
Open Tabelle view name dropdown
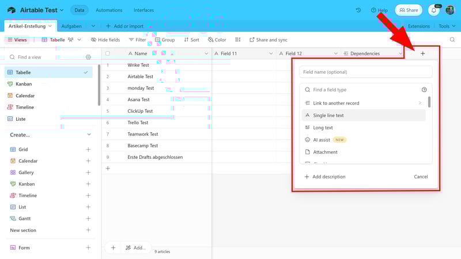coord(79,40)
